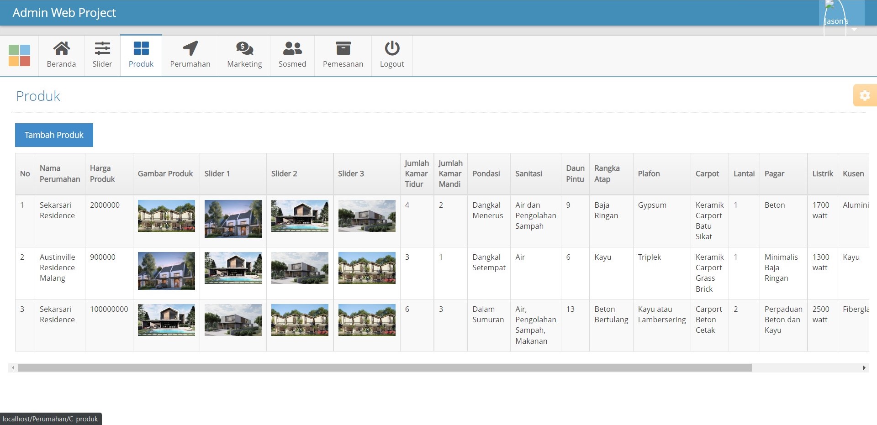
Task: Click the left arrow of the horizontal scrollbar
Action: [13, 367]
